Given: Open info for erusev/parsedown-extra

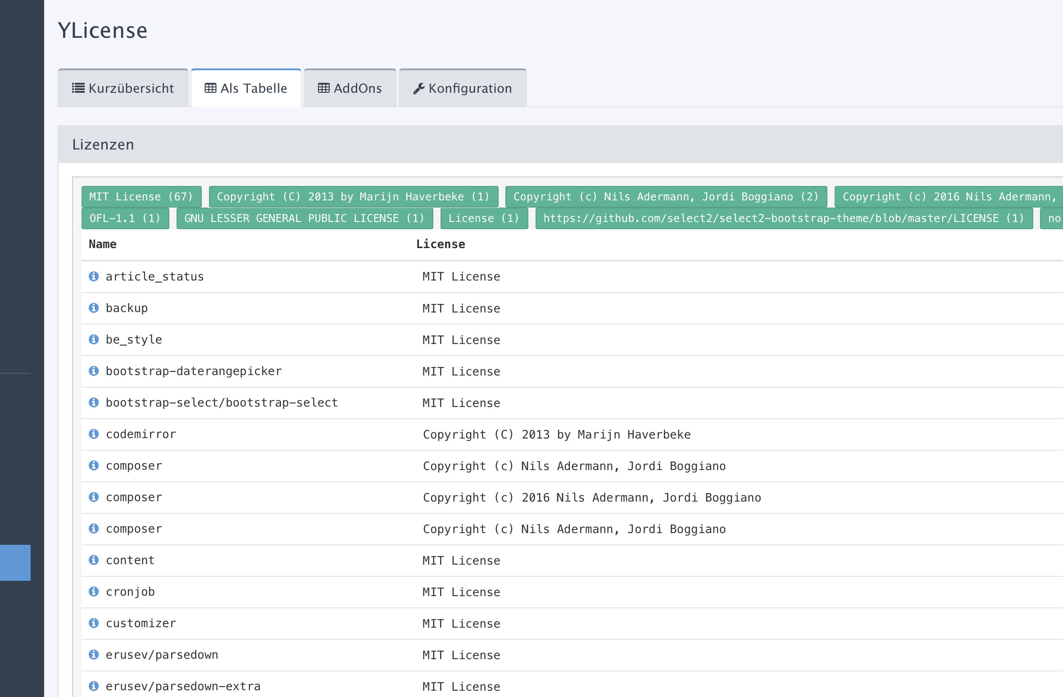Looking at the screenshot, I should [x=94, y=686].
